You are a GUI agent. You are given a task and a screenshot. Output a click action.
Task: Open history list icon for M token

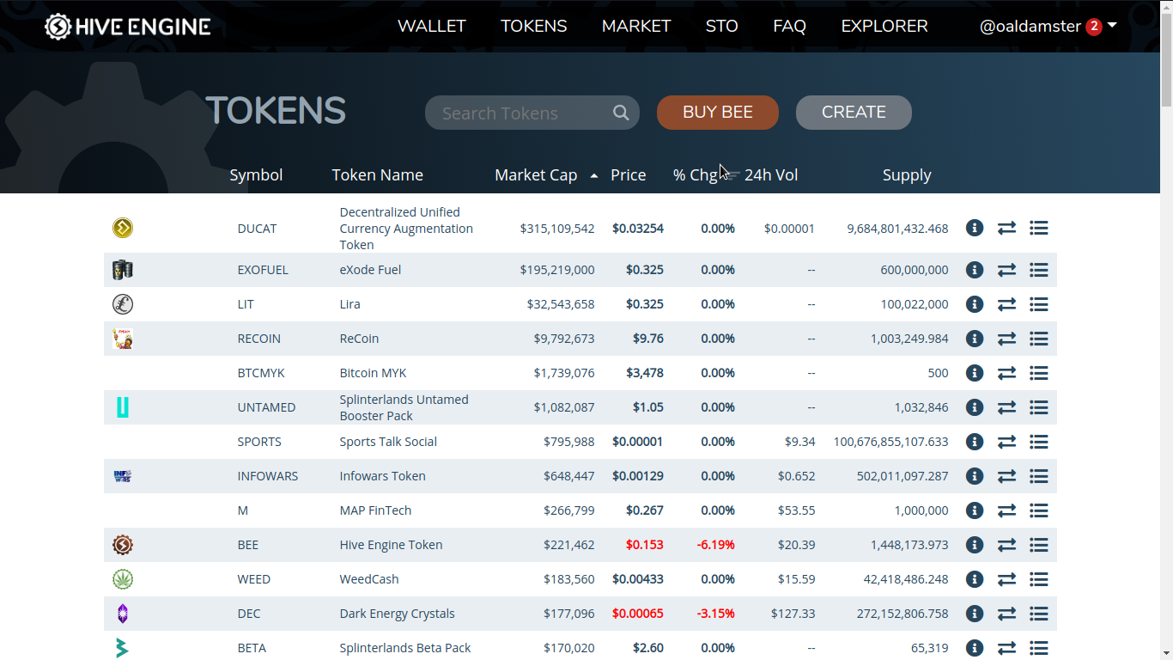tap(1039, 510)
